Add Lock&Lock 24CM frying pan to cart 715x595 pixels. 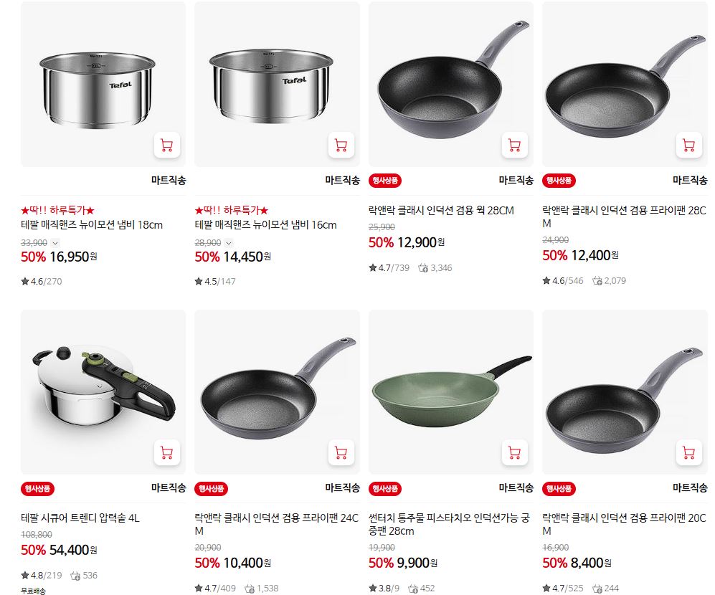pos(341,452)
